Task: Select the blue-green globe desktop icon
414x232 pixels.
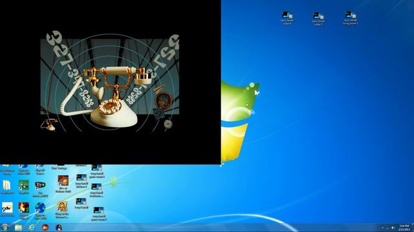Action: (x=40, y=211)
